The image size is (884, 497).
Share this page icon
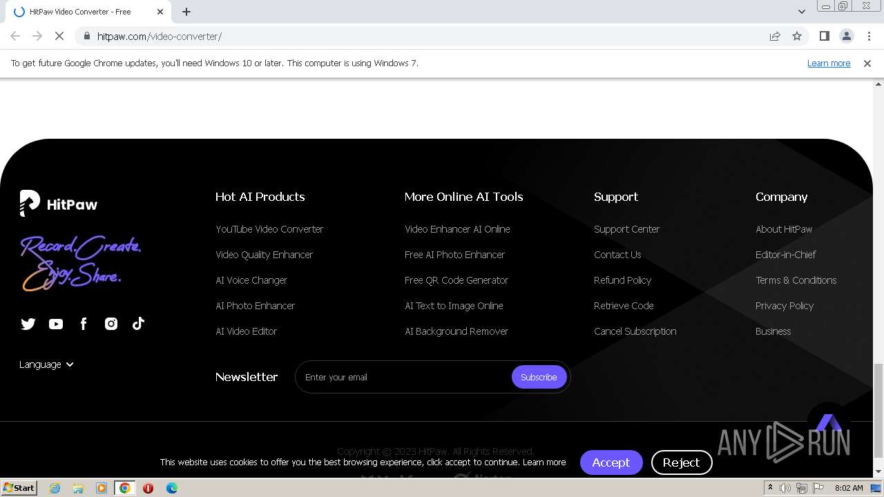pyautogui.click(x=775, y=36)
